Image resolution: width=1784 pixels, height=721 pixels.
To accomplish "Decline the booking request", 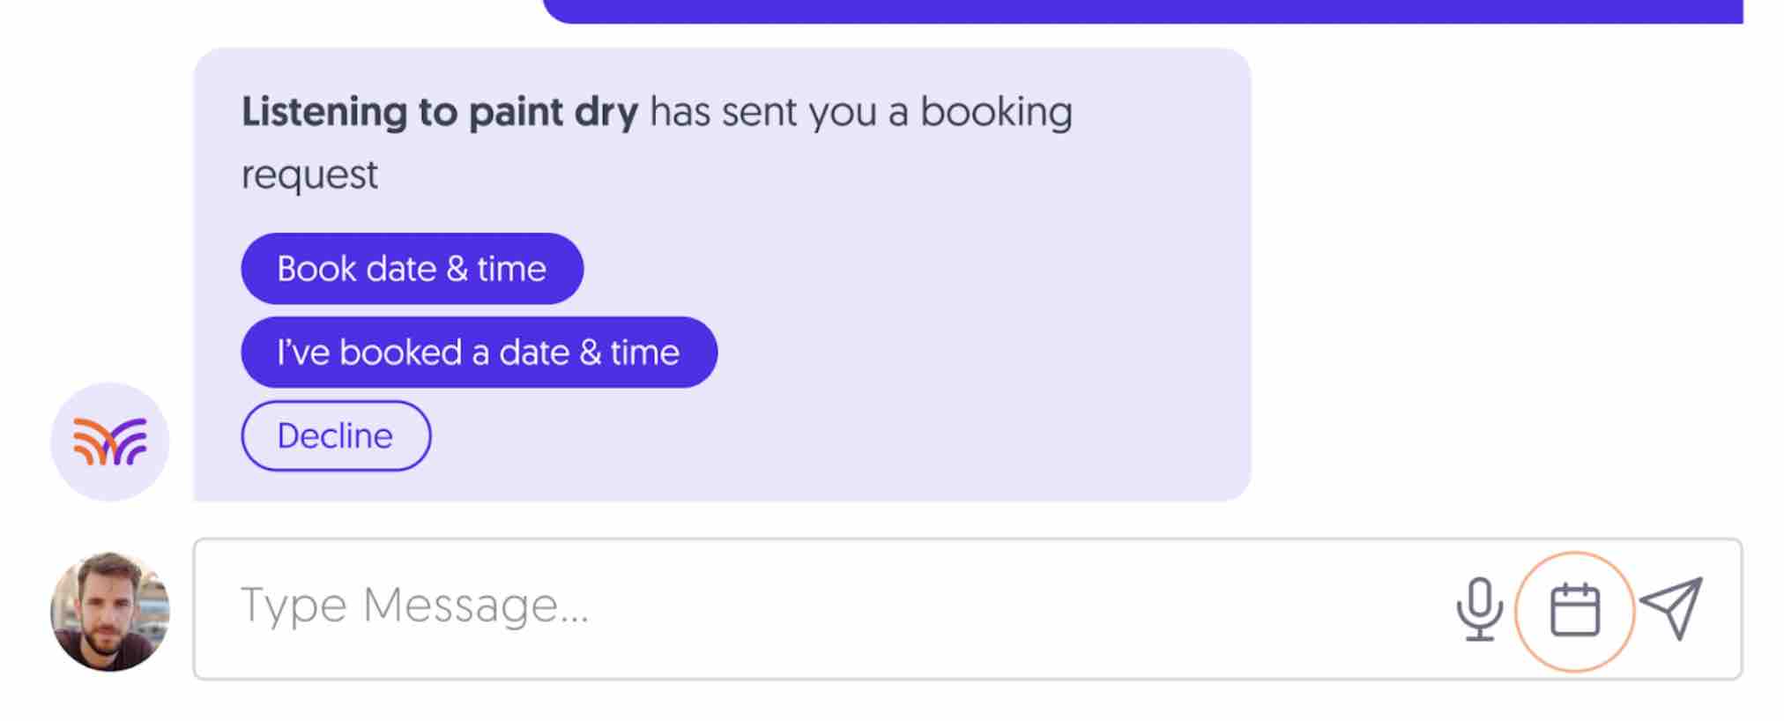I will (336, 435).
